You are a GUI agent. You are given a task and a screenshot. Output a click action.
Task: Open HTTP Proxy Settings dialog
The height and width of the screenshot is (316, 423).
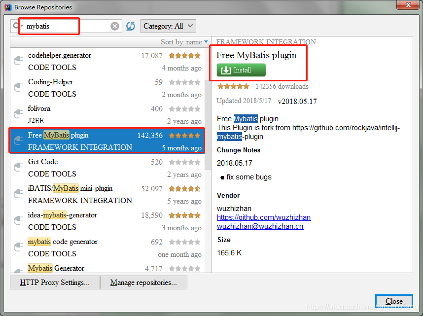point(54,282)
